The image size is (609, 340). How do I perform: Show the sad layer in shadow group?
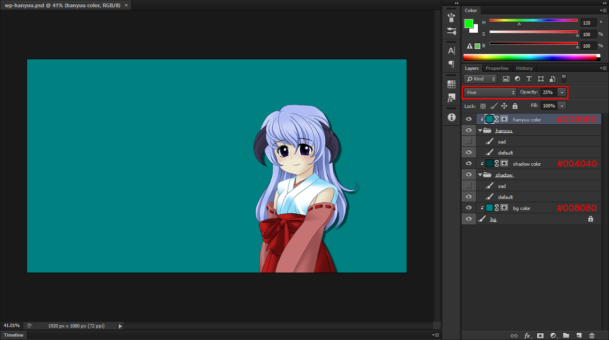coord(469,186)
